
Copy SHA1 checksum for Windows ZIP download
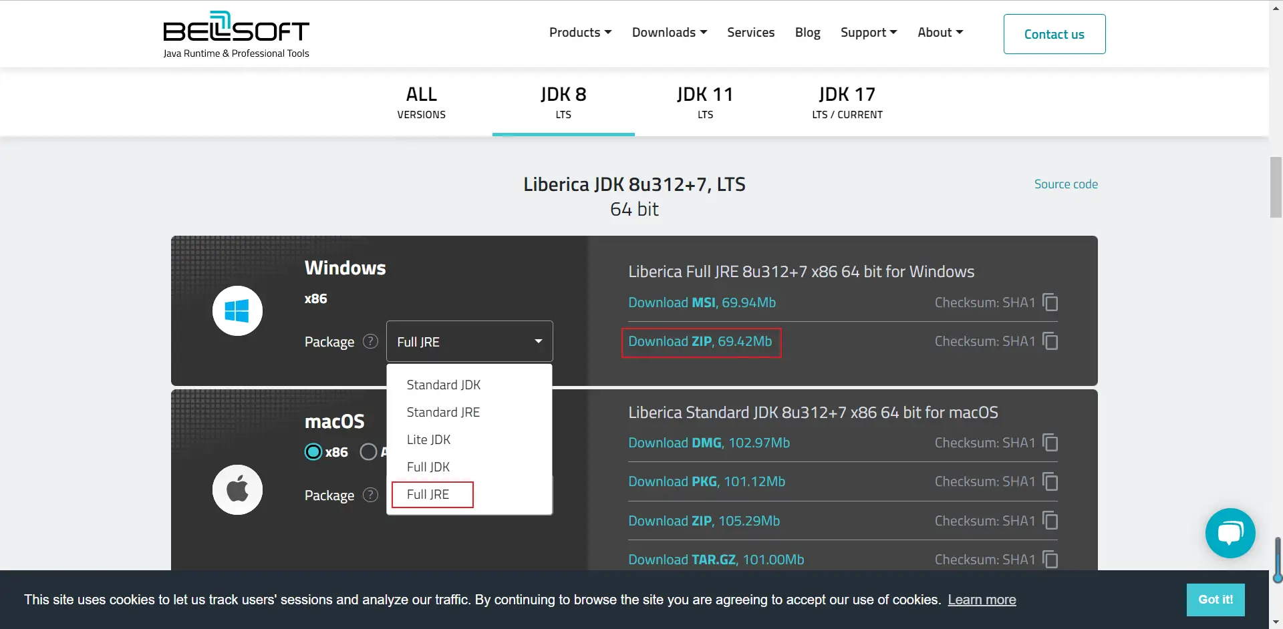(1050, 341)
